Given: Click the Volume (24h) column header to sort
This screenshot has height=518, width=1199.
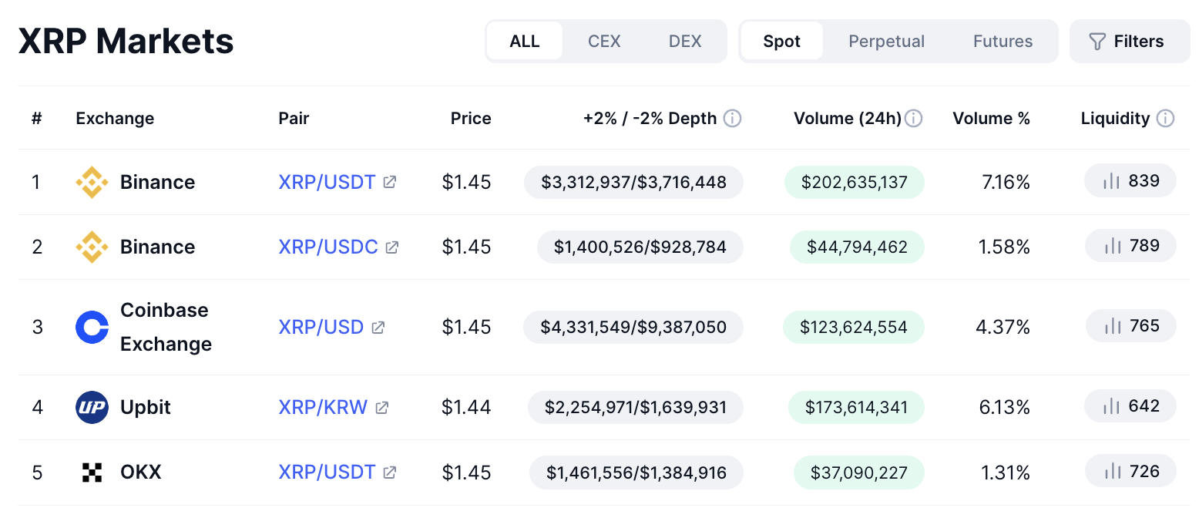Looking at the screenshot, I should tap(848, 118).
